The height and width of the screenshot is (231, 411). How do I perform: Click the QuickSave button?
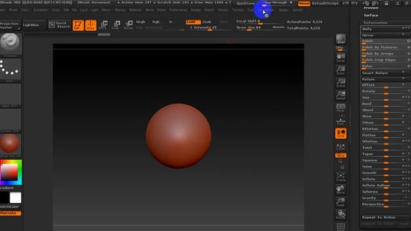[245, 3]
